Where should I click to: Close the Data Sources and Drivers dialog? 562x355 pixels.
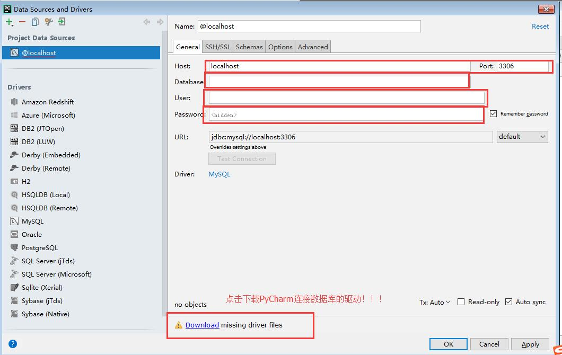point(546,9)
